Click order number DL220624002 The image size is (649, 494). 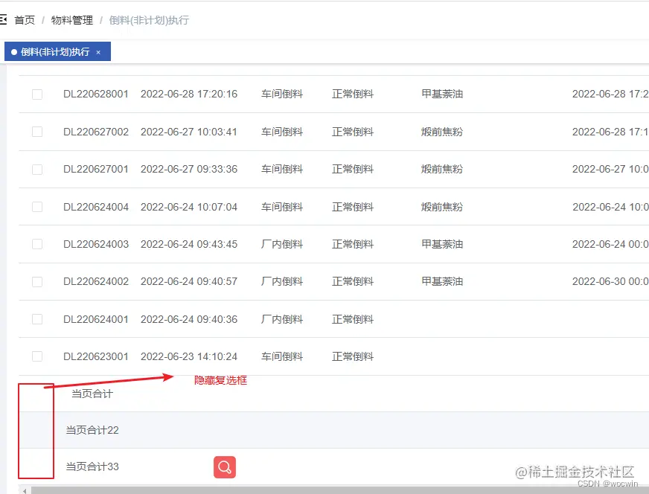96,281
